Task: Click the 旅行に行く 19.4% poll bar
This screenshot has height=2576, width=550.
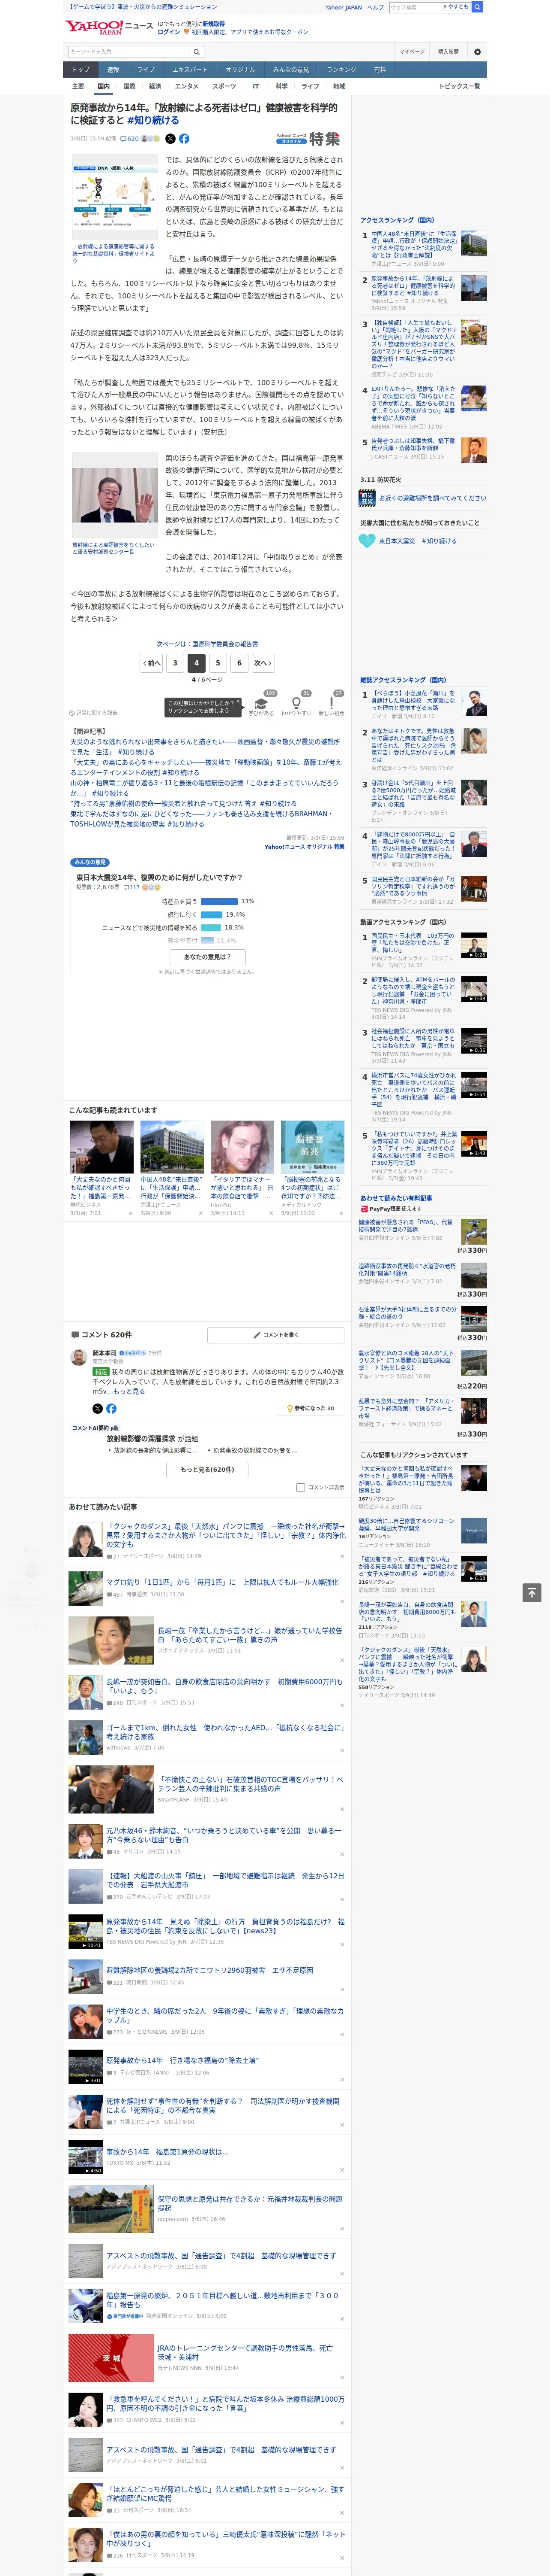Action: pyautogui.click(x=212, y=914)
